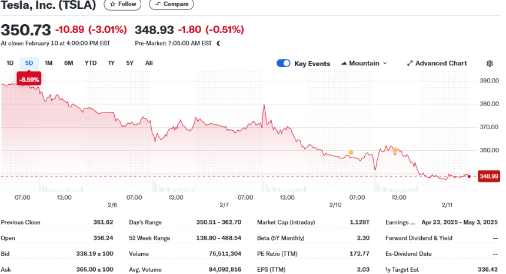Click the pre-market price 348.93
Image resolution: width=506 pixels, height=274 pixels.
[x=154, y=29]
